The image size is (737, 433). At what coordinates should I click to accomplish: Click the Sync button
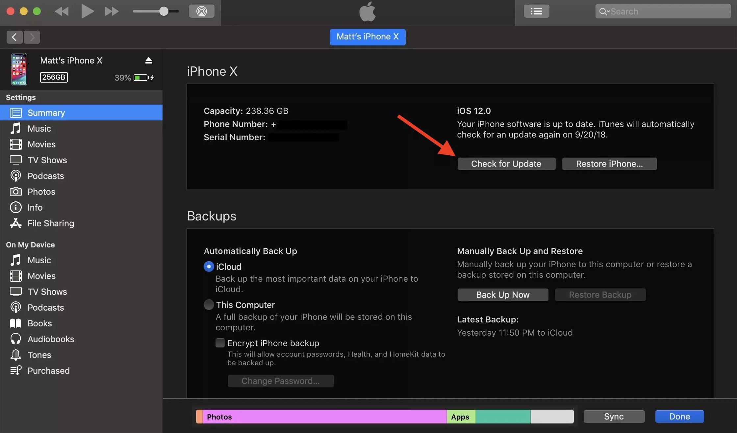coord(614,417)
